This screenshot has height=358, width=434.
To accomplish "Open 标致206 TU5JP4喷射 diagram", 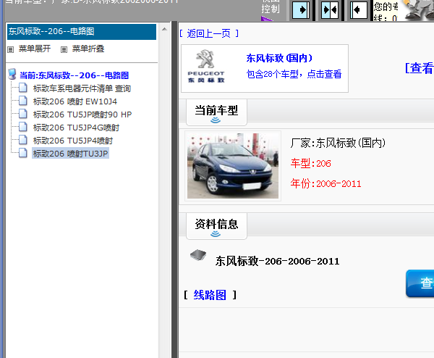I will pyautogui.click(x=73, y=141).
